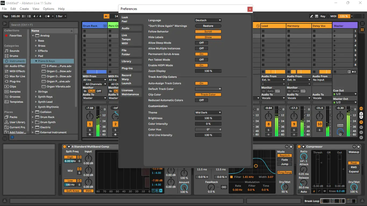
Task: Select the Ping Pong delay button
Action: click(x=285, y=172)
